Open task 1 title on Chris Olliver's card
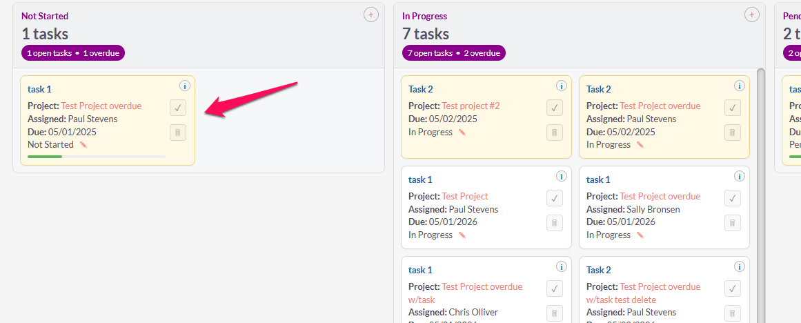Image resolution: width=801 pixels, height=323 pixels. point(420,271)
